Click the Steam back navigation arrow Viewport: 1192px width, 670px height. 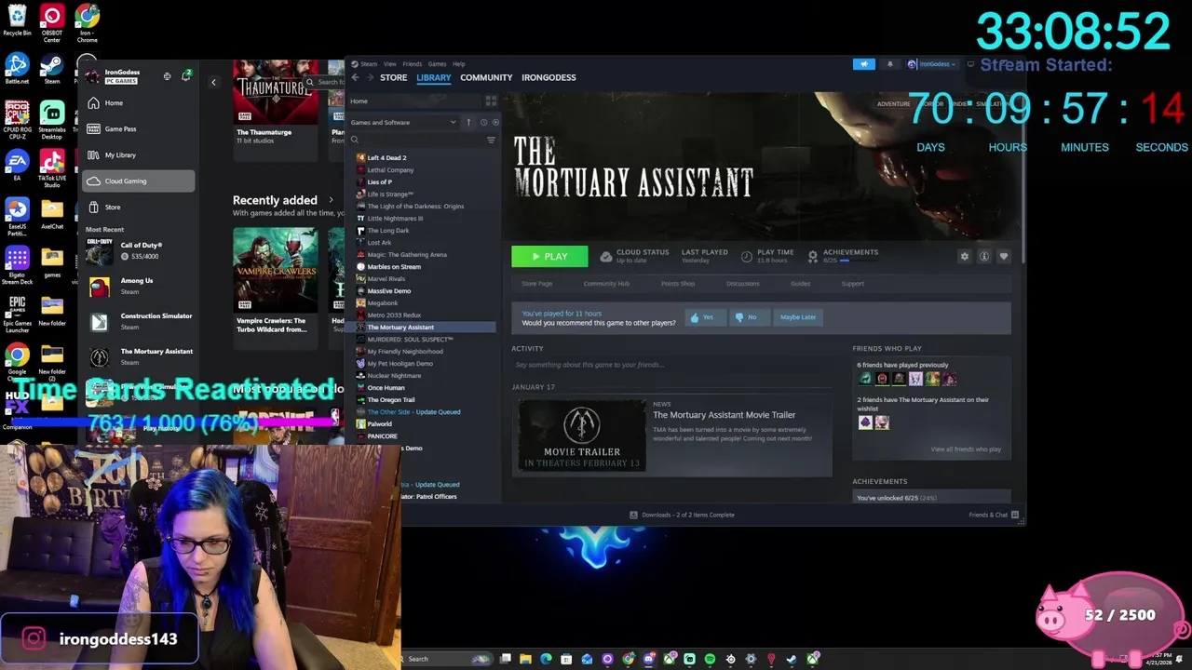[355, 77]
